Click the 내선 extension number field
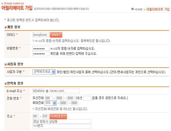The image size is (171, 131). (x=87, y=98)
